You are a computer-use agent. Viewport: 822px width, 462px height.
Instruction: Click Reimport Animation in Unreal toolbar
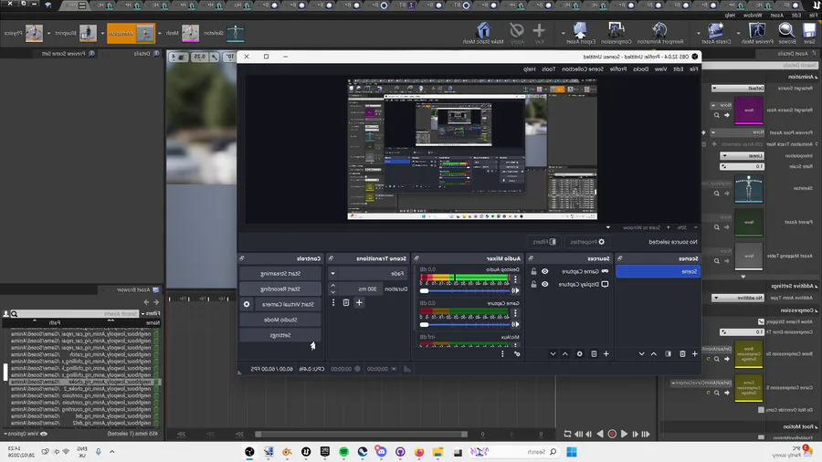[660, 33]
